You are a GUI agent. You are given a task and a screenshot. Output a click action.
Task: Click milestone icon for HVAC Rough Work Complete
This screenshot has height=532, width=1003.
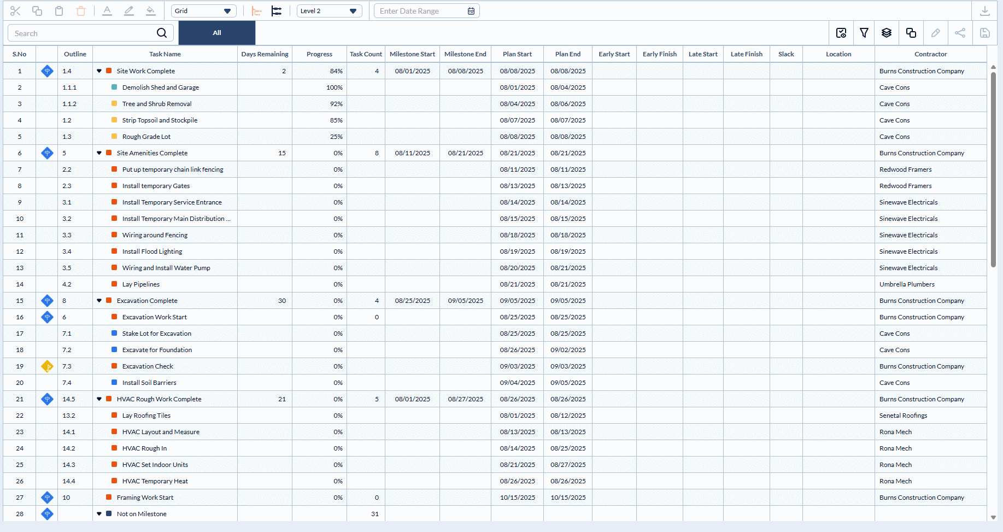tap(48, 399)
